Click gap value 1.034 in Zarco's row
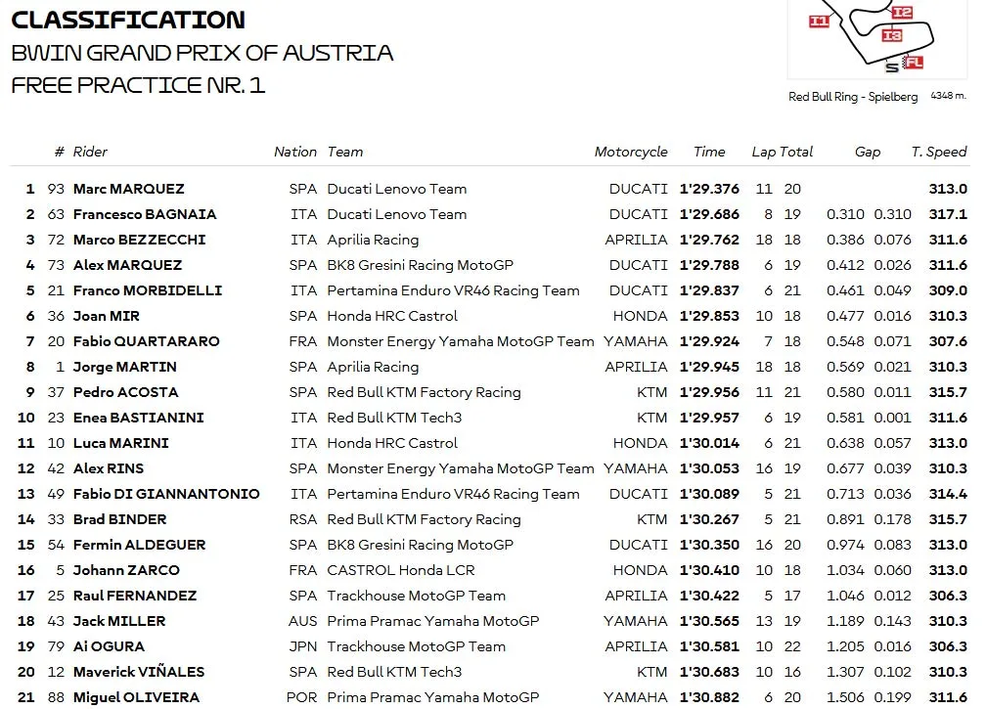Image resolution: width=986 pixels, height=709 pixels. [845, 570]
